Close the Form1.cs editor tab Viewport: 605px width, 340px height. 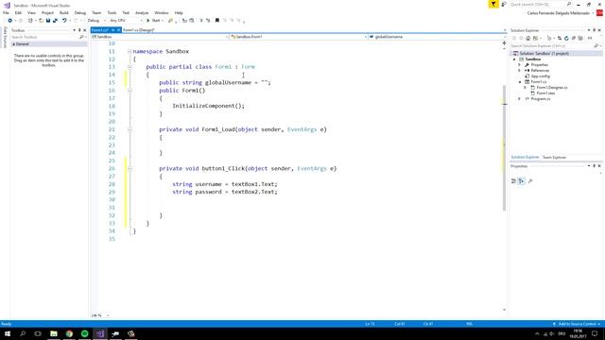click(x=118, y=30)
